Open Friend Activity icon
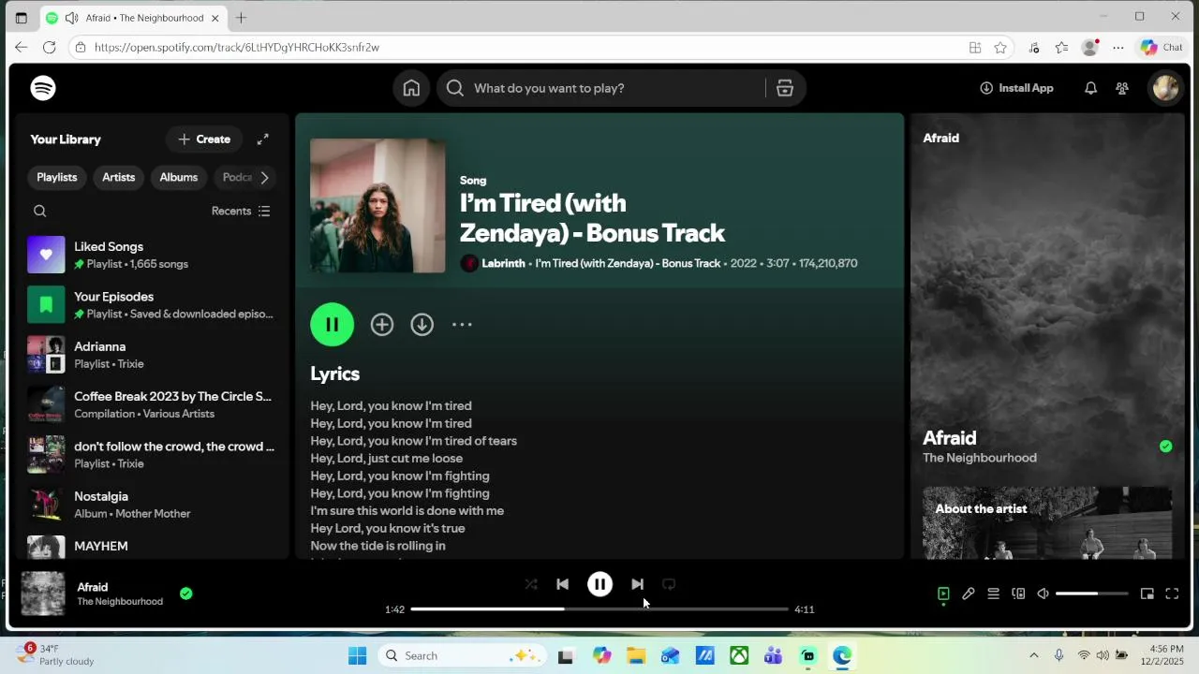The image size is (1199, 674). pos(1122,88)
